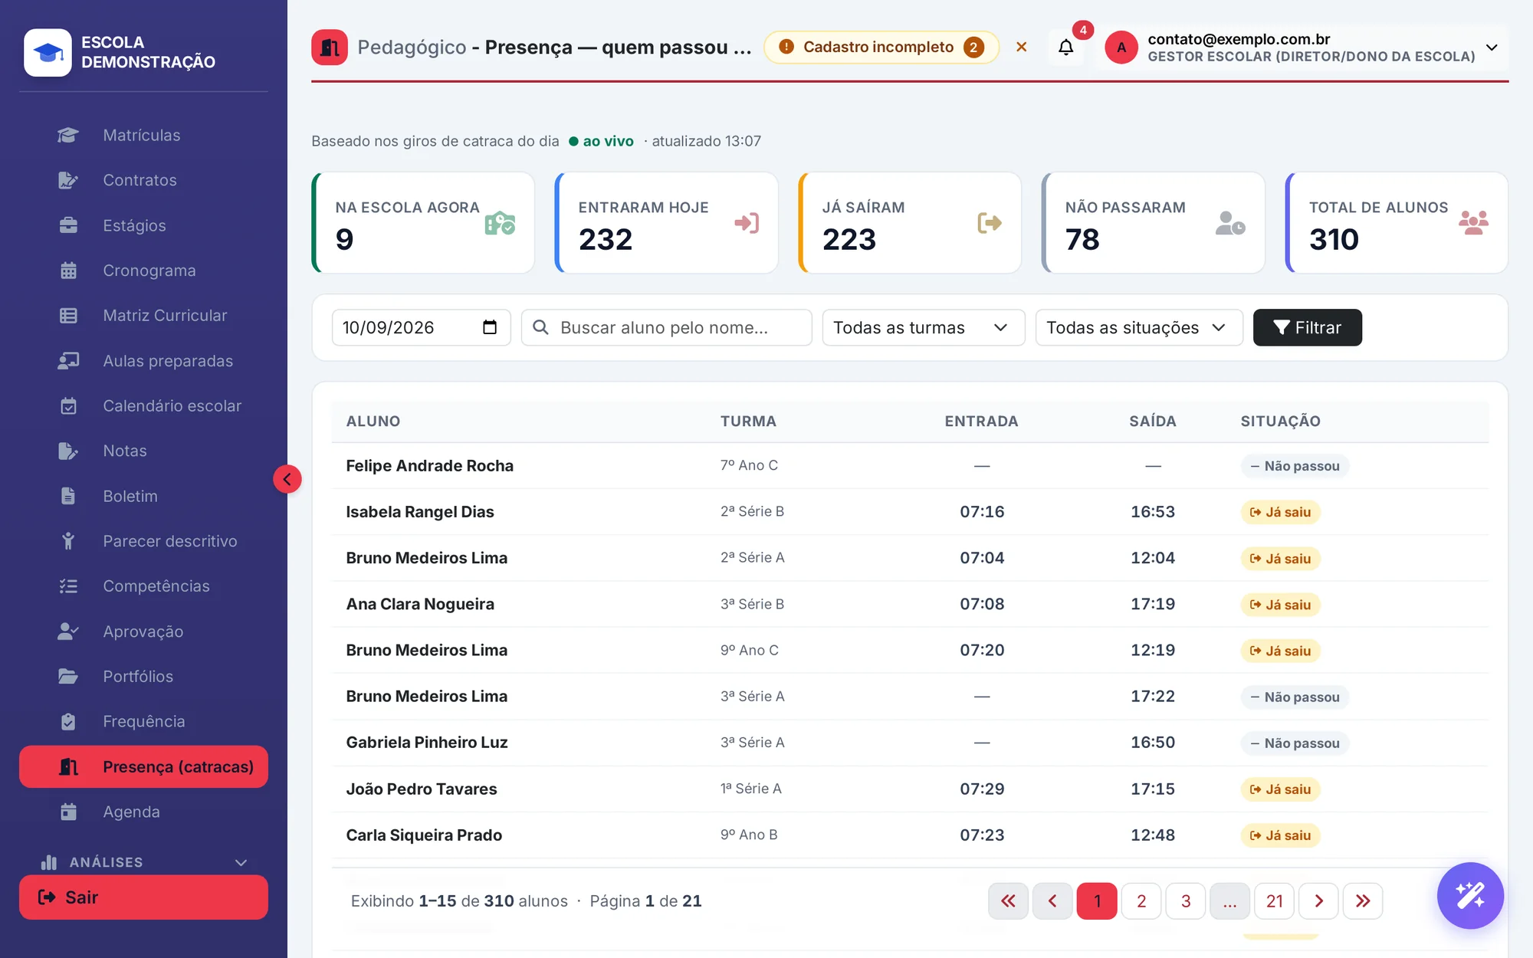The width and height of the screenshot is (1533, 958).
Task: Go to the next page arrow
Action: coord(1318,901)
